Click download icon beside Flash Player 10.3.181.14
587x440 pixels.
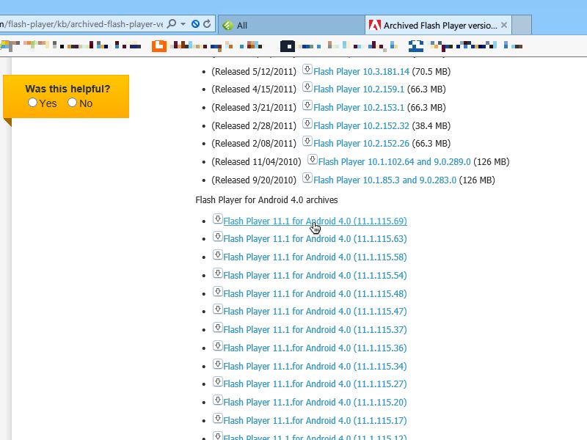[307, 69]
